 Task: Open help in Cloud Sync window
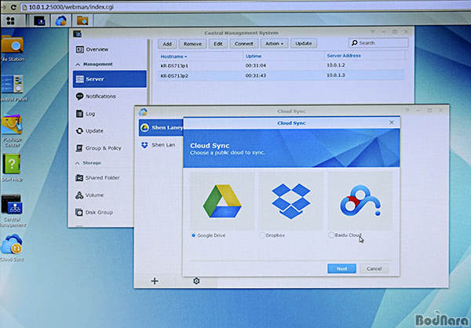[x=407, y=111]
